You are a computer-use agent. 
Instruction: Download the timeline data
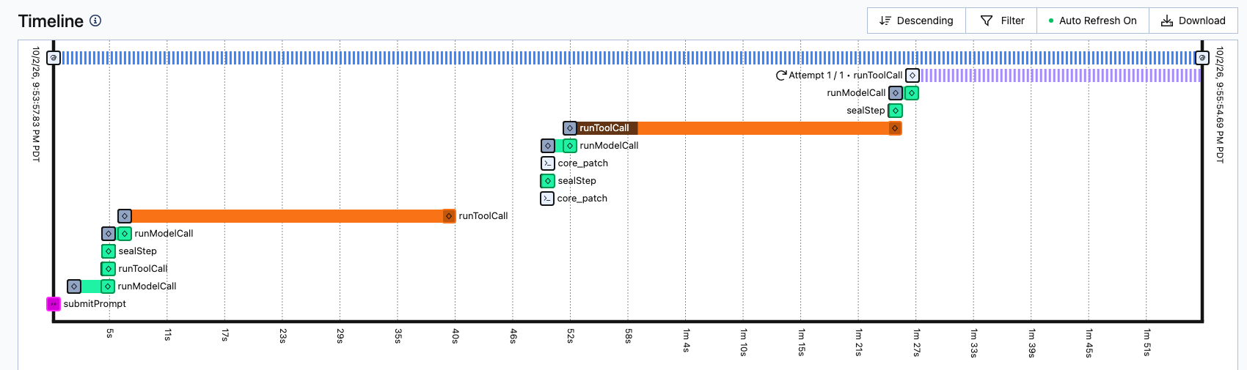point(1193,21)
